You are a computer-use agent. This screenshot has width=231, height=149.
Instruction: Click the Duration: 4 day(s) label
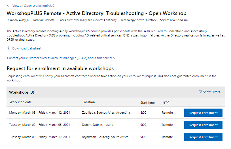[x=18, y=20]
